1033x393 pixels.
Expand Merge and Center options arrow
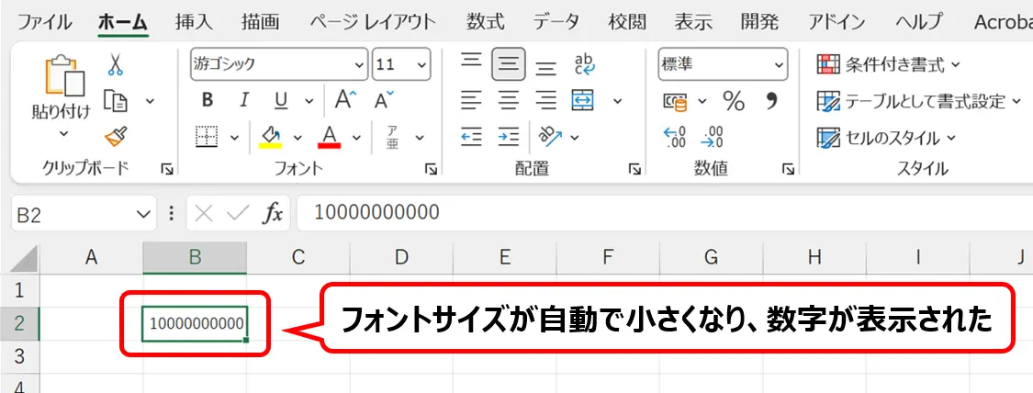pyautogui.click(x=617, y=101)
